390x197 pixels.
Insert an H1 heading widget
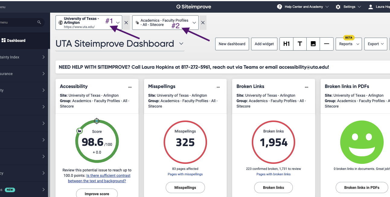pos(286,44)
